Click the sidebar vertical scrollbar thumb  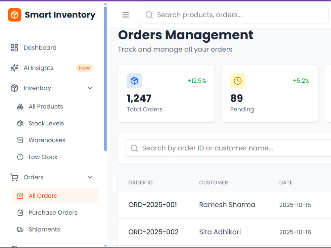click(x=106, y=79)
